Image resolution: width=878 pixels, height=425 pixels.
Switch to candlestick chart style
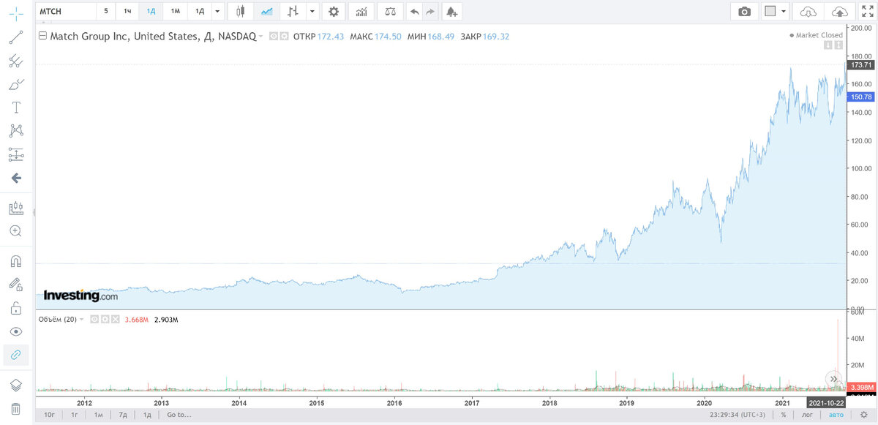pos(241,11)
